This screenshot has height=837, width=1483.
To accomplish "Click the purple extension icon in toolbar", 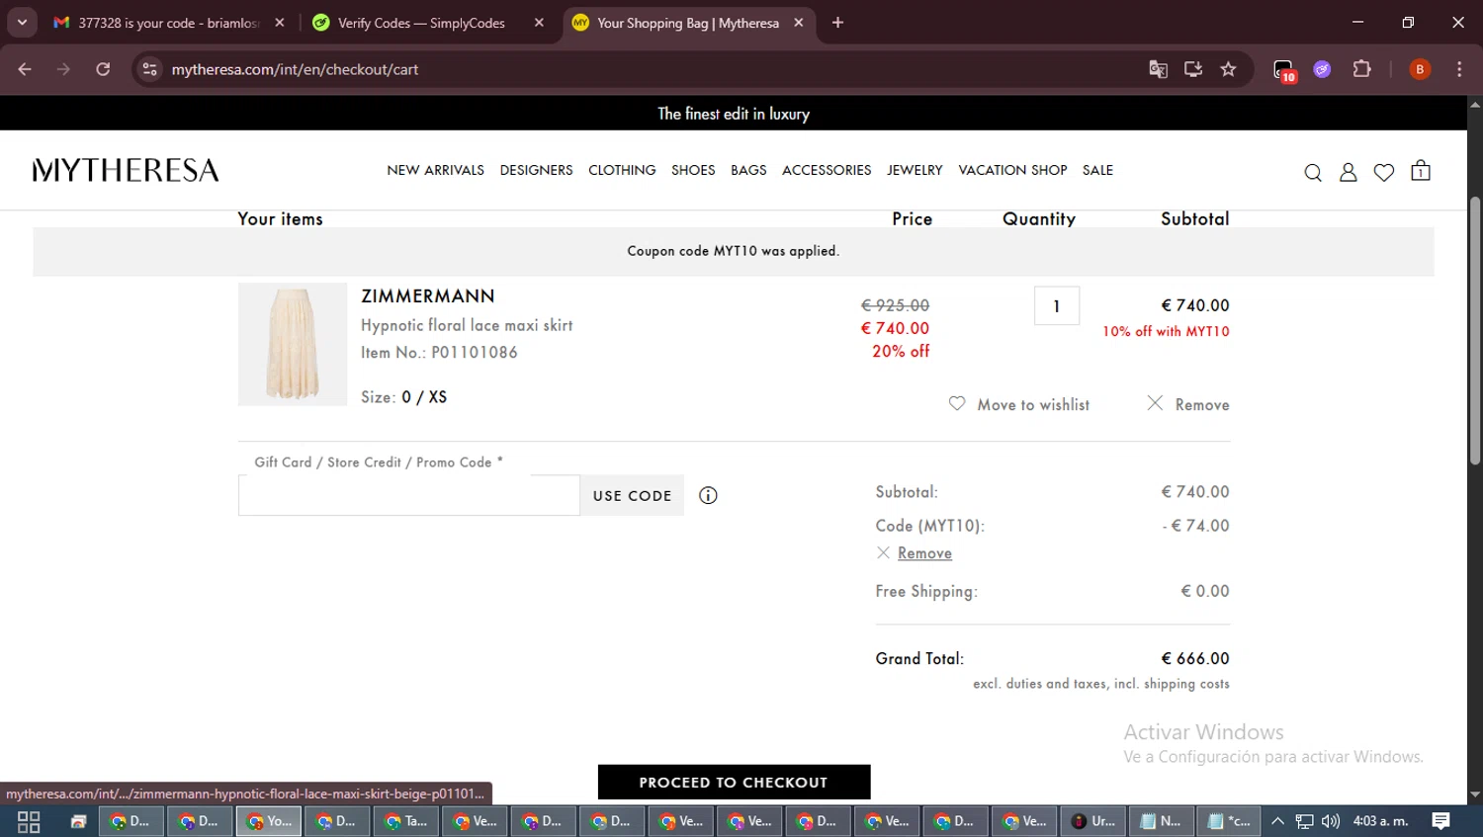I will point(1322,69).
